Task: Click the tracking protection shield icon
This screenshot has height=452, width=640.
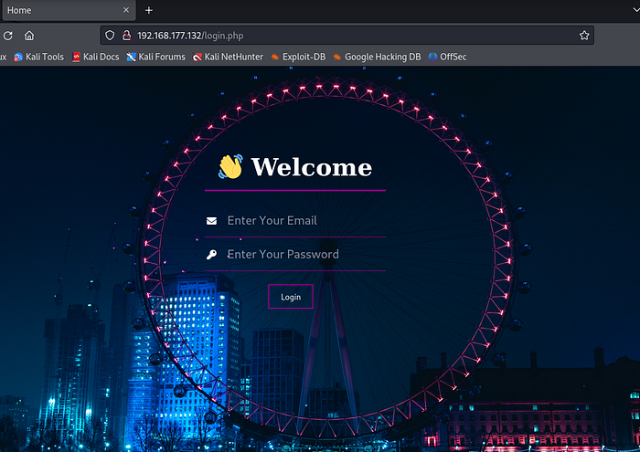Action: coord(110,36)
